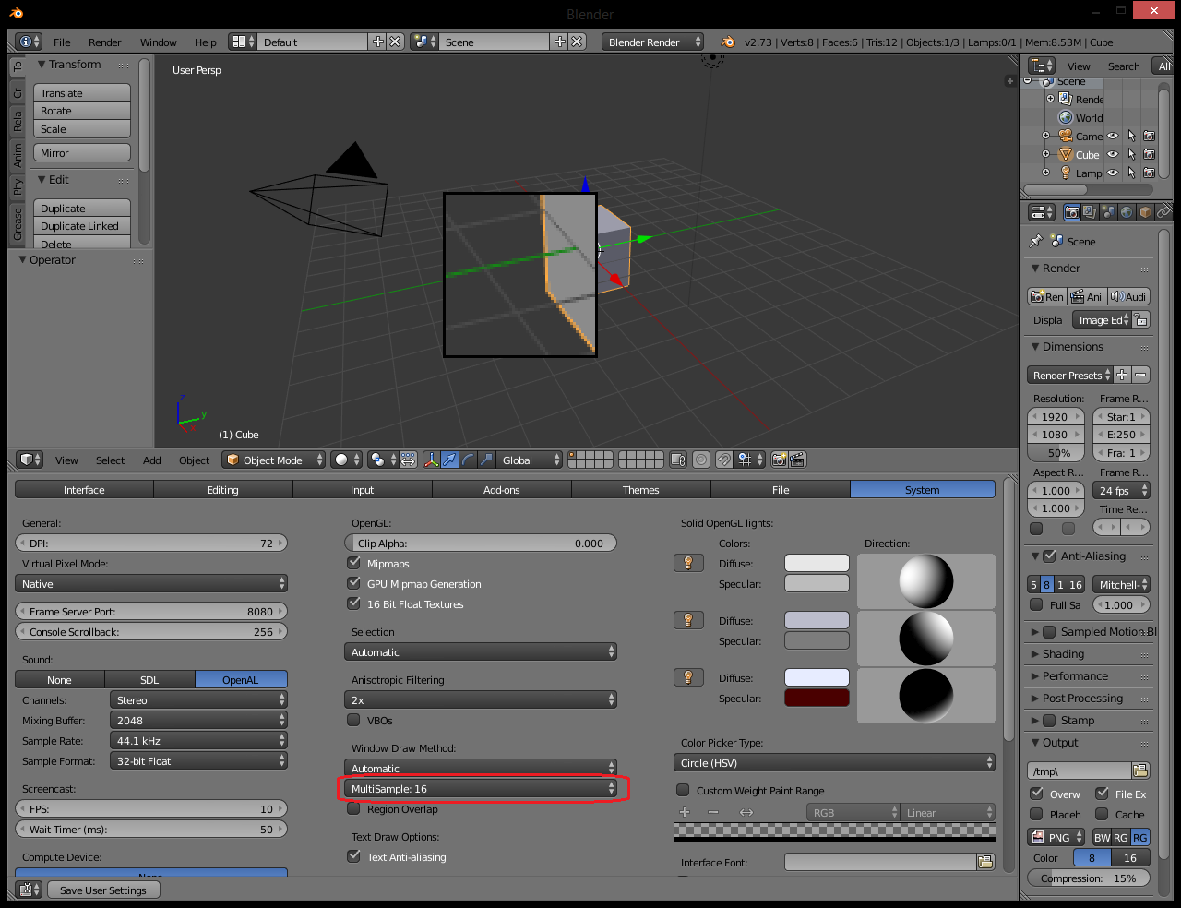Click Save User Settings button
The width and height of the screenshot is (1181, 908).
coord(103,890)
